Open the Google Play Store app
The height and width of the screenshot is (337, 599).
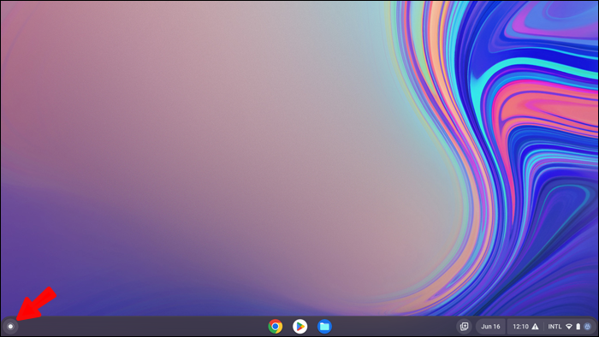(x=299, y=327)
